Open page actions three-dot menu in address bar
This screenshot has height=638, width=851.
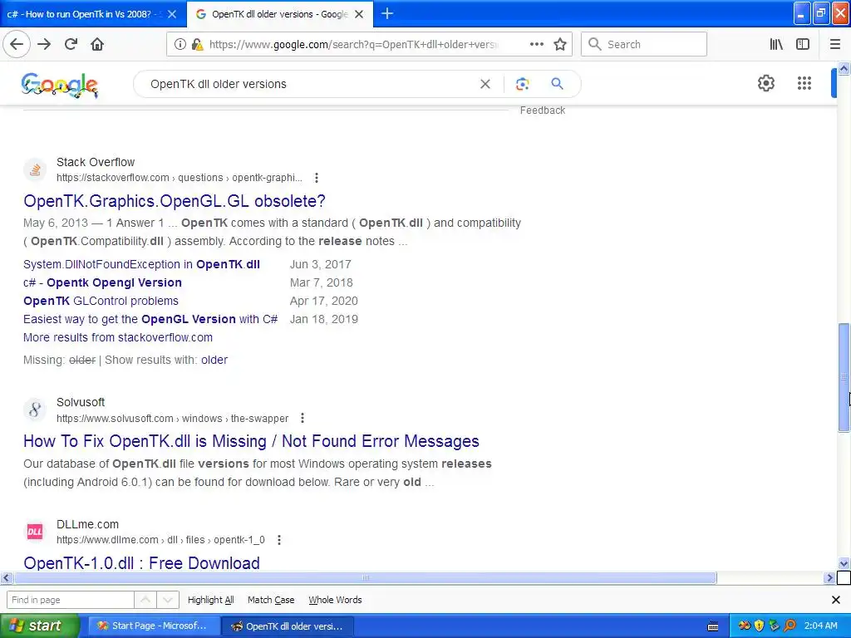536,44
